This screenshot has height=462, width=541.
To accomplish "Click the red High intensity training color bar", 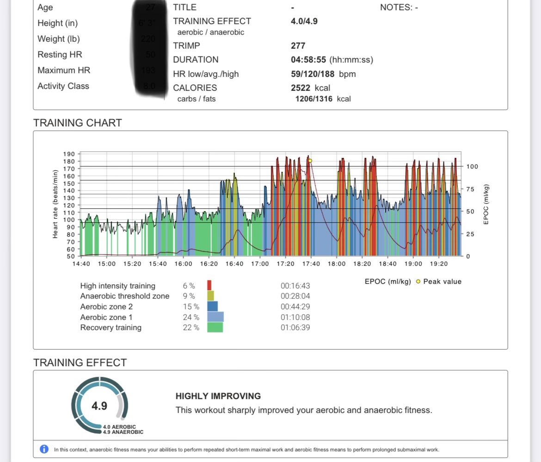I will point(209,286).
